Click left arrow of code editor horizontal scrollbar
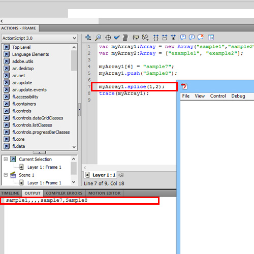Image resolution: width=254 pixels, height=254 pixels. click(85, 168)
